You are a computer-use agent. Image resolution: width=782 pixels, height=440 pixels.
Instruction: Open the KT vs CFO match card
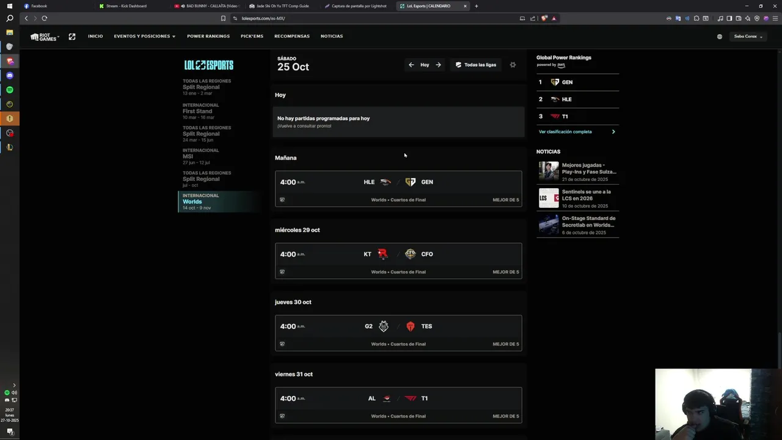(x=398, y=261)
